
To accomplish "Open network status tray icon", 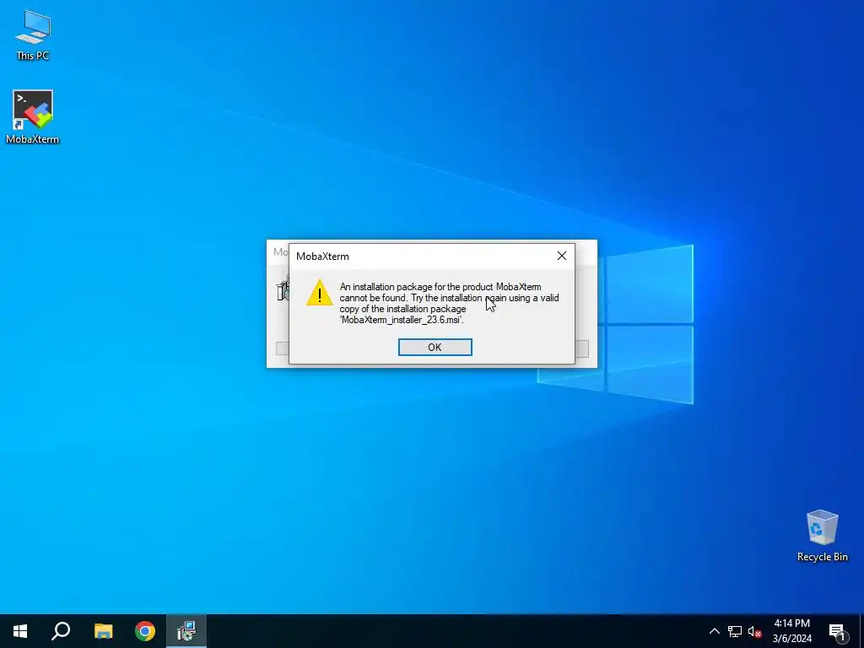I will click(x=735, y=631).
